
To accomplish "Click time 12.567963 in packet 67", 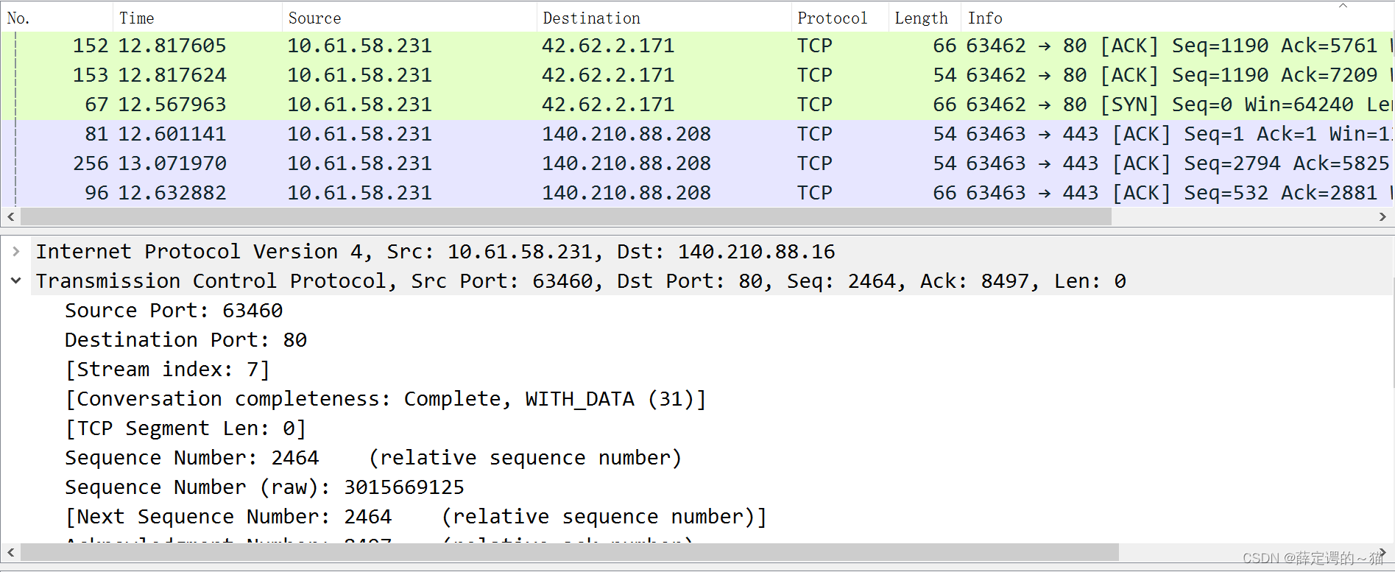I will (x=172, y=105).
